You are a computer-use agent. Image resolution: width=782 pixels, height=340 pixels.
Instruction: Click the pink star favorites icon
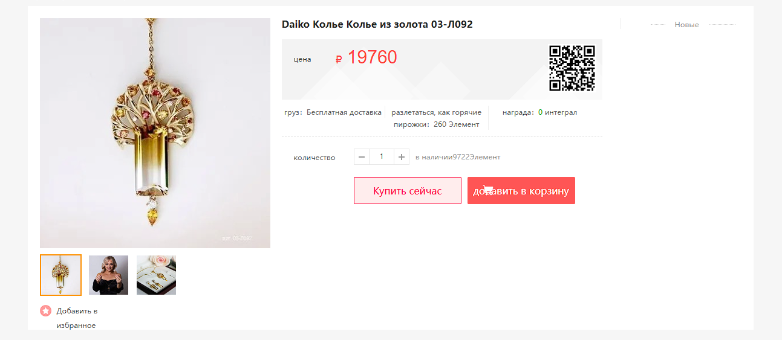pos(46,311)
